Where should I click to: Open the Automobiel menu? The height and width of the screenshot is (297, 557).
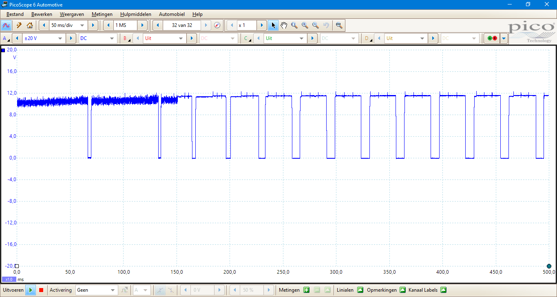click(x=172, y=14)
